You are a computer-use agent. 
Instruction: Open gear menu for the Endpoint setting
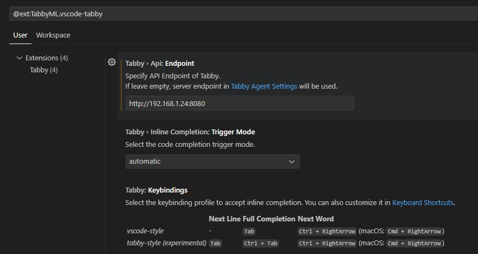coord(112,62)
